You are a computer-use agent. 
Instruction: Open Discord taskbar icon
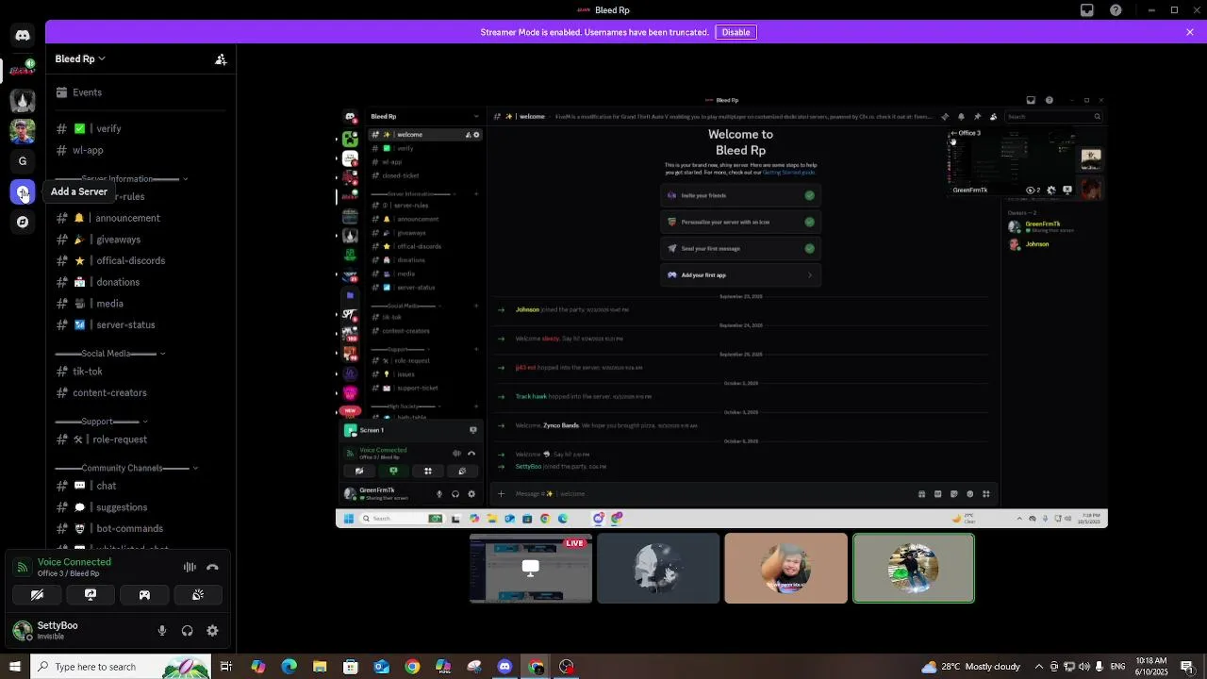504,667
